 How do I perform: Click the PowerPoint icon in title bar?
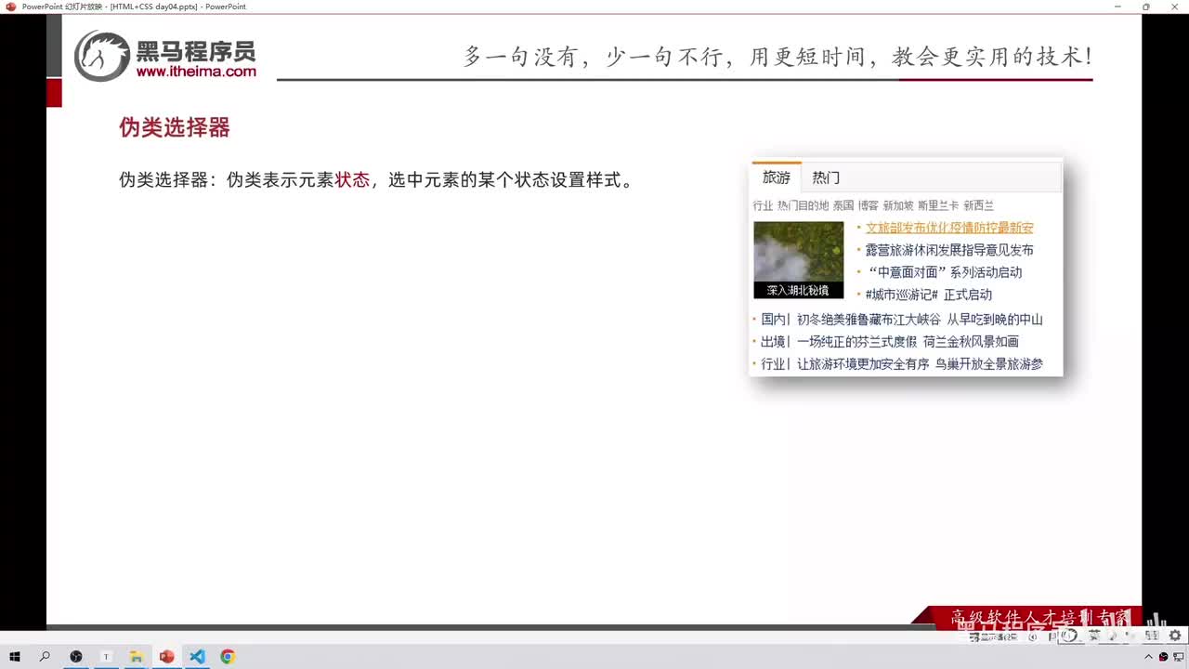[11, 7]
